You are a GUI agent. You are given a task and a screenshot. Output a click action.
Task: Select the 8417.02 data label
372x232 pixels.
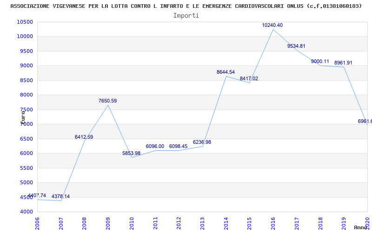(x=249, y=78)
